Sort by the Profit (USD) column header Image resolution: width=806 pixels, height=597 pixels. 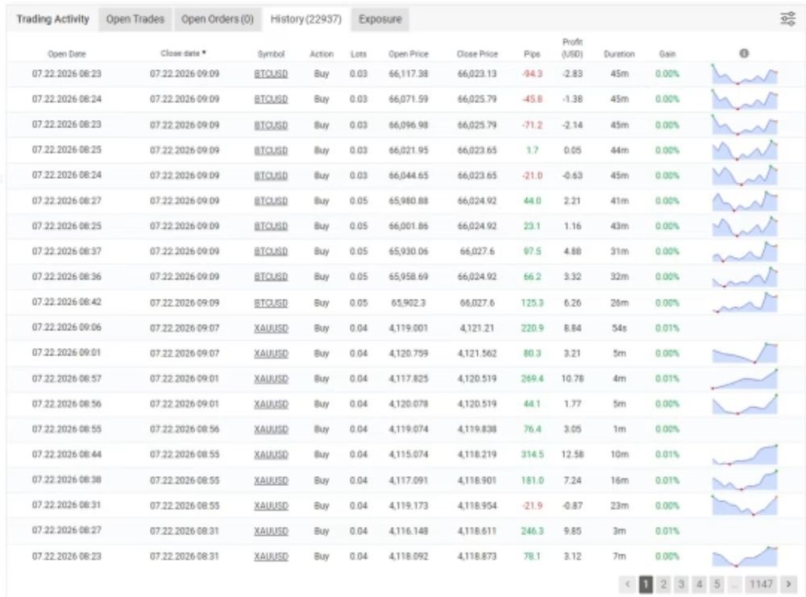pyautogui.click(x=572, y=48)
